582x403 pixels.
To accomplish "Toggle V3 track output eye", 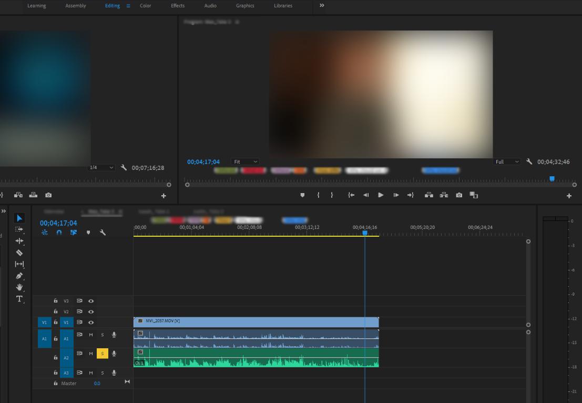I will coord(91,301).
